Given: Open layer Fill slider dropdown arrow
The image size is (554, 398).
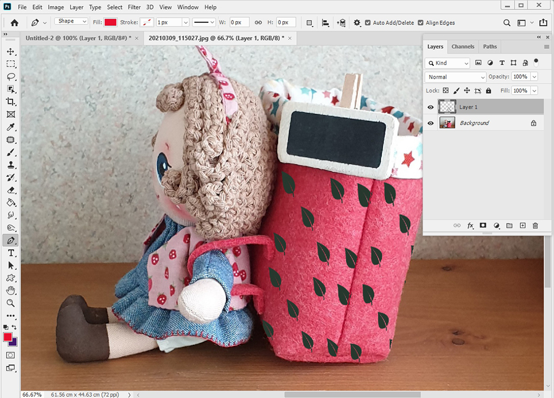Looking at the screenshot, I should click(534, 91).
